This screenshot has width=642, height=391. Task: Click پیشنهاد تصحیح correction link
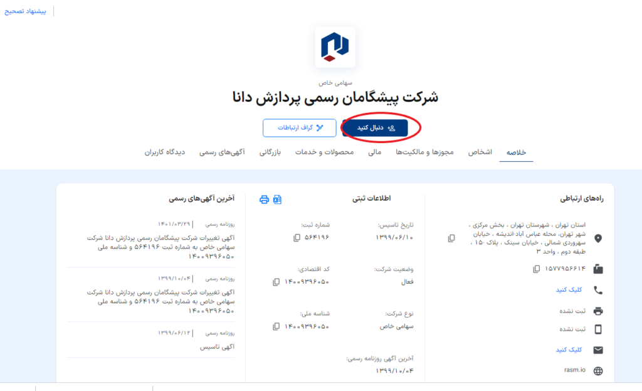pyautogui.click(x=26, y=11)
